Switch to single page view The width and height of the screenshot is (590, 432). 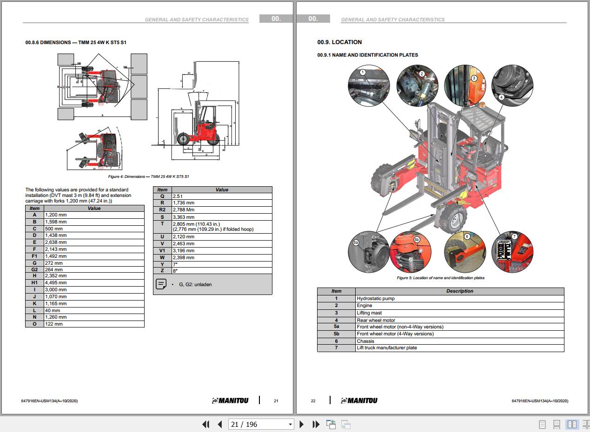coord(542,425)
